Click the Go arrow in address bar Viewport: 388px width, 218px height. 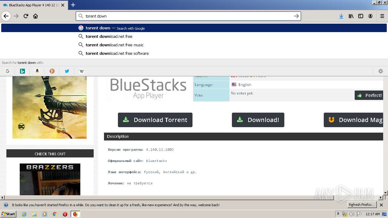[x=296, y=16]
